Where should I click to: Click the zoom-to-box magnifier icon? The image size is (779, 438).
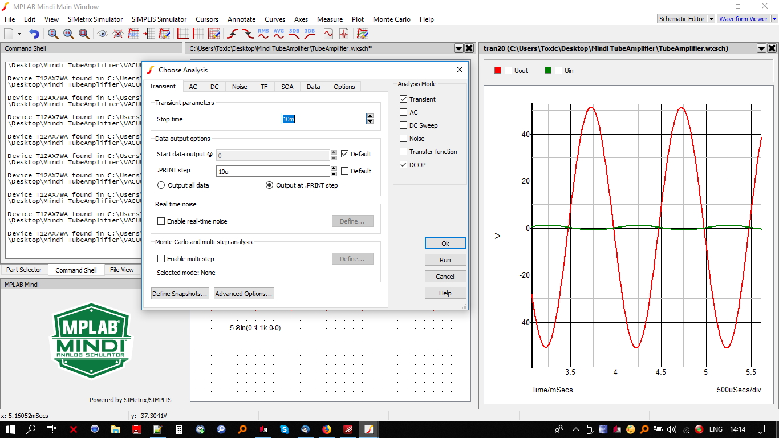[84, 34]
